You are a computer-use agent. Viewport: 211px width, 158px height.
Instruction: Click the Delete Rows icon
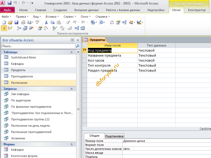tap(31, 28)
